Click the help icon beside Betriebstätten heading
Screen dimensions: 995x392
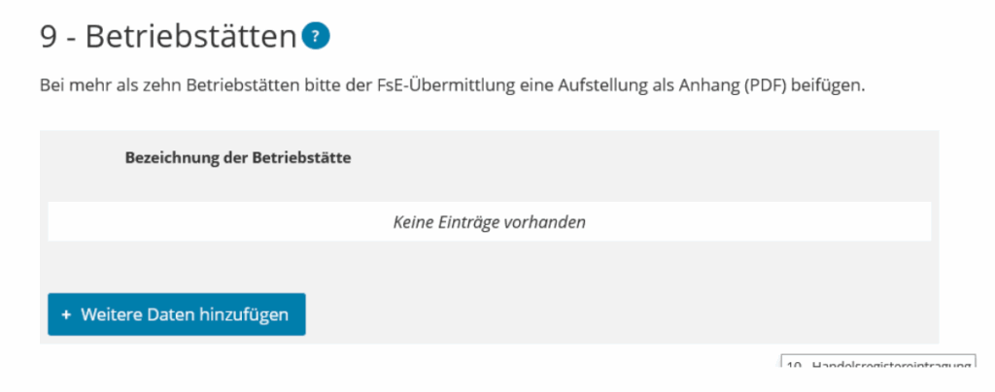(x=316, y=37)
